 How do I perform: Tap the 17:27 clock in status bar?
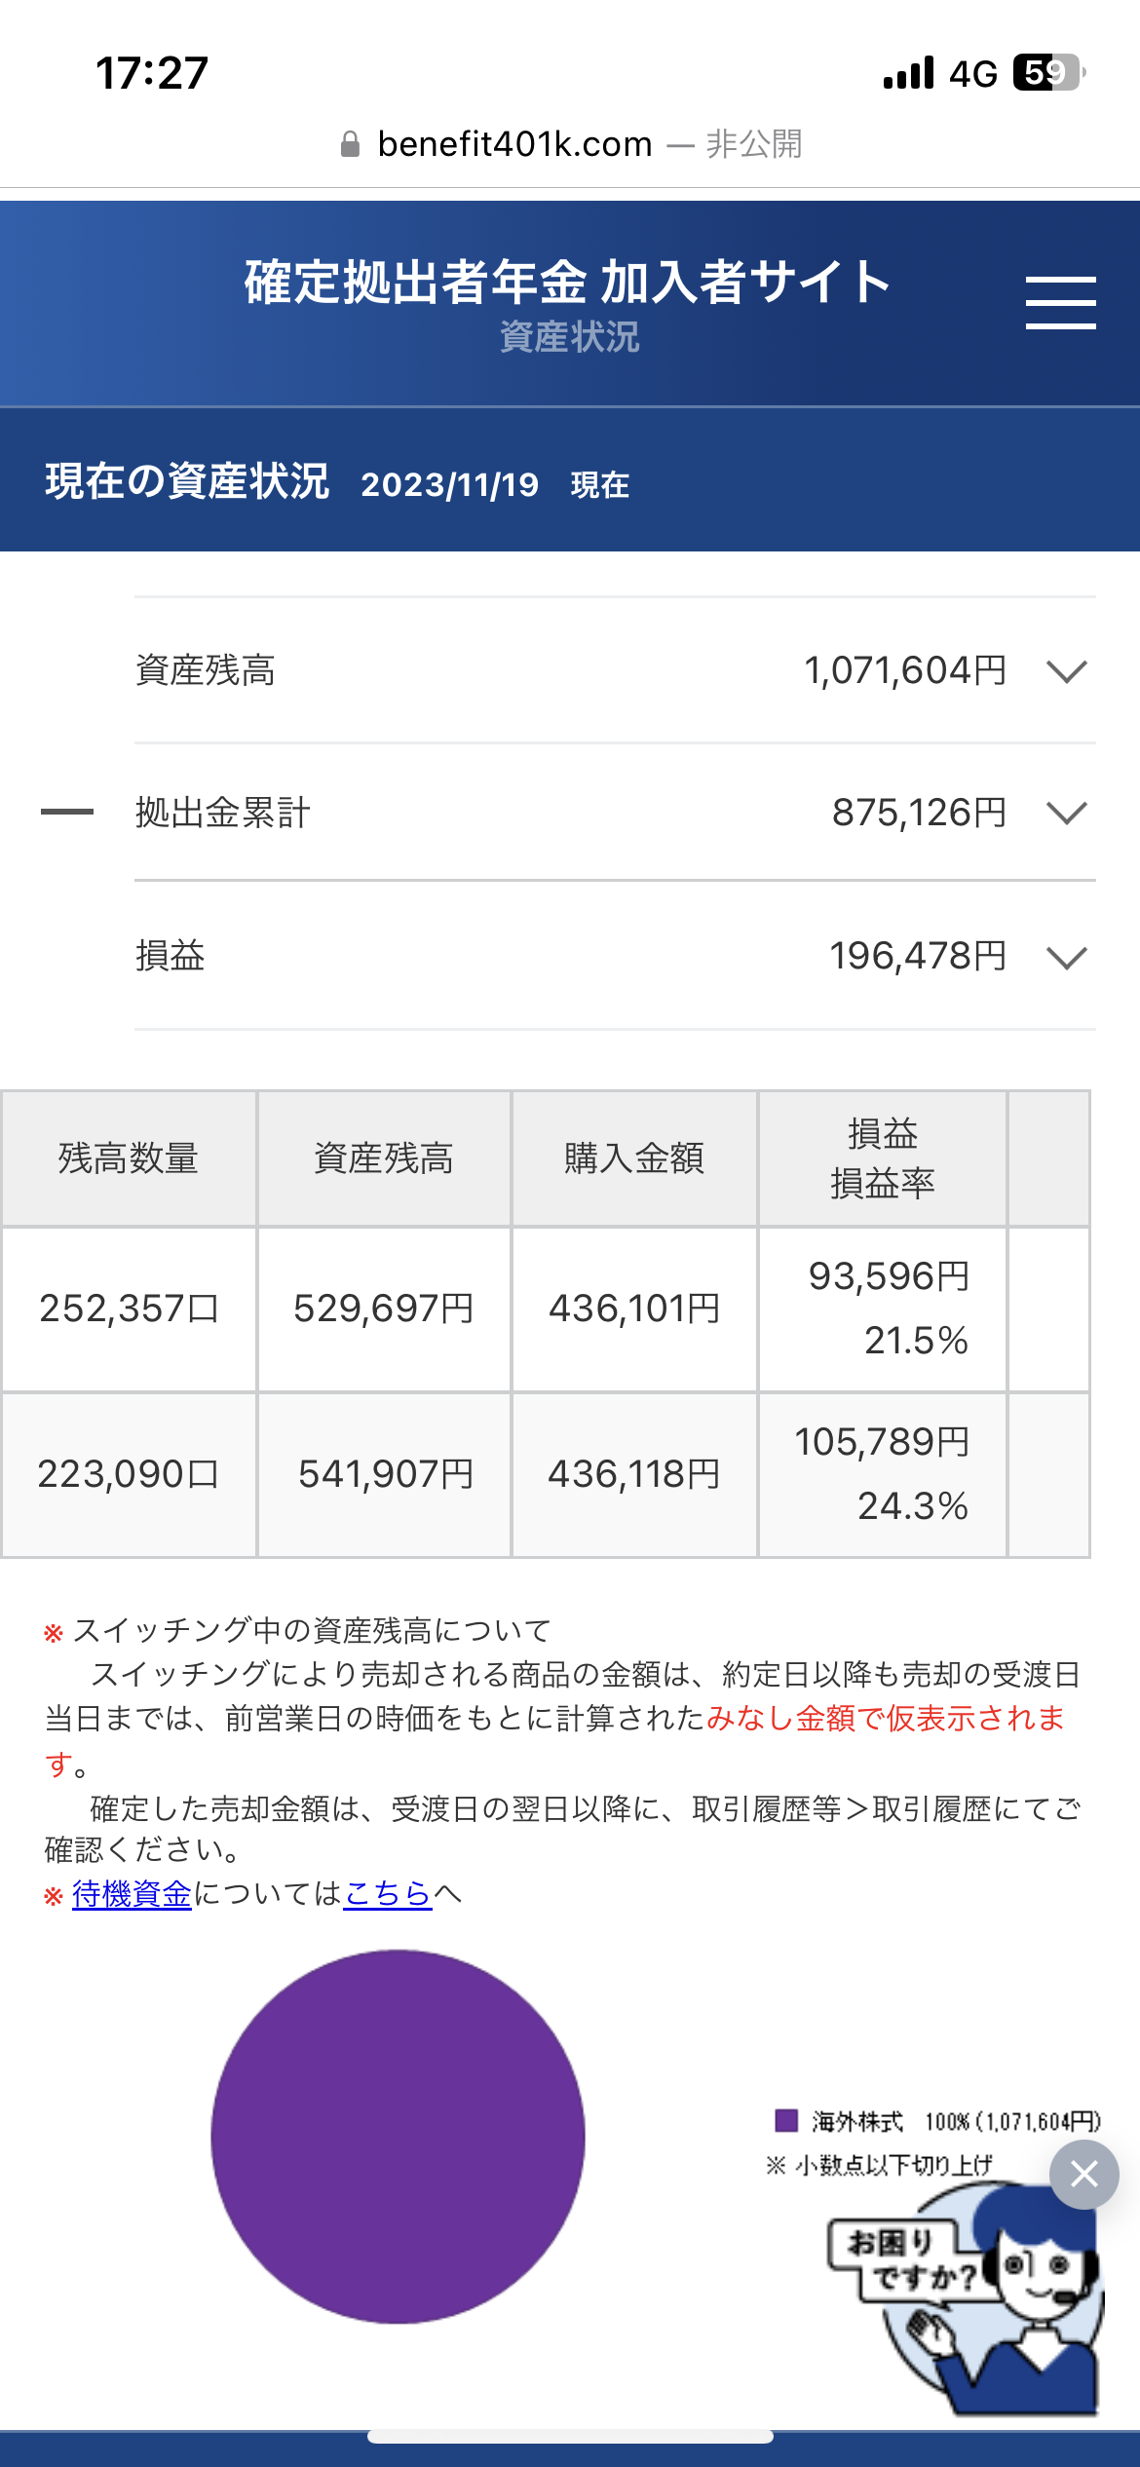point(152,73)
